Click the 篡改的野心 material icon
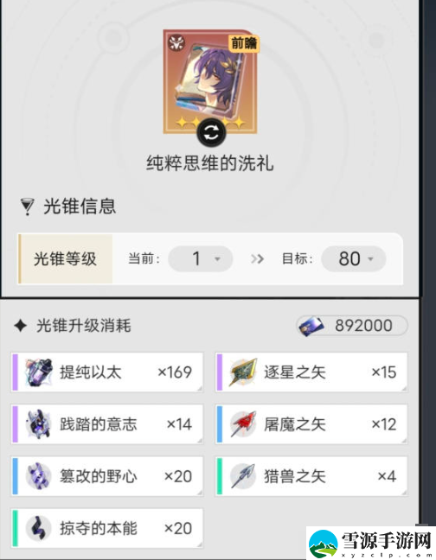 (x=39, y=476)
